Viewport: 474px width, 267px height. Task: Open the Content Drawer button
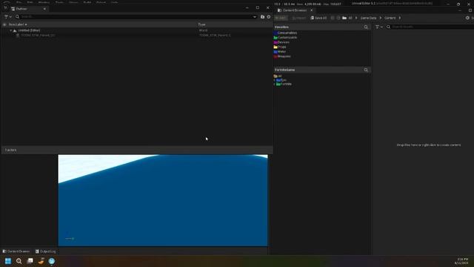click(x=16, y=251)
